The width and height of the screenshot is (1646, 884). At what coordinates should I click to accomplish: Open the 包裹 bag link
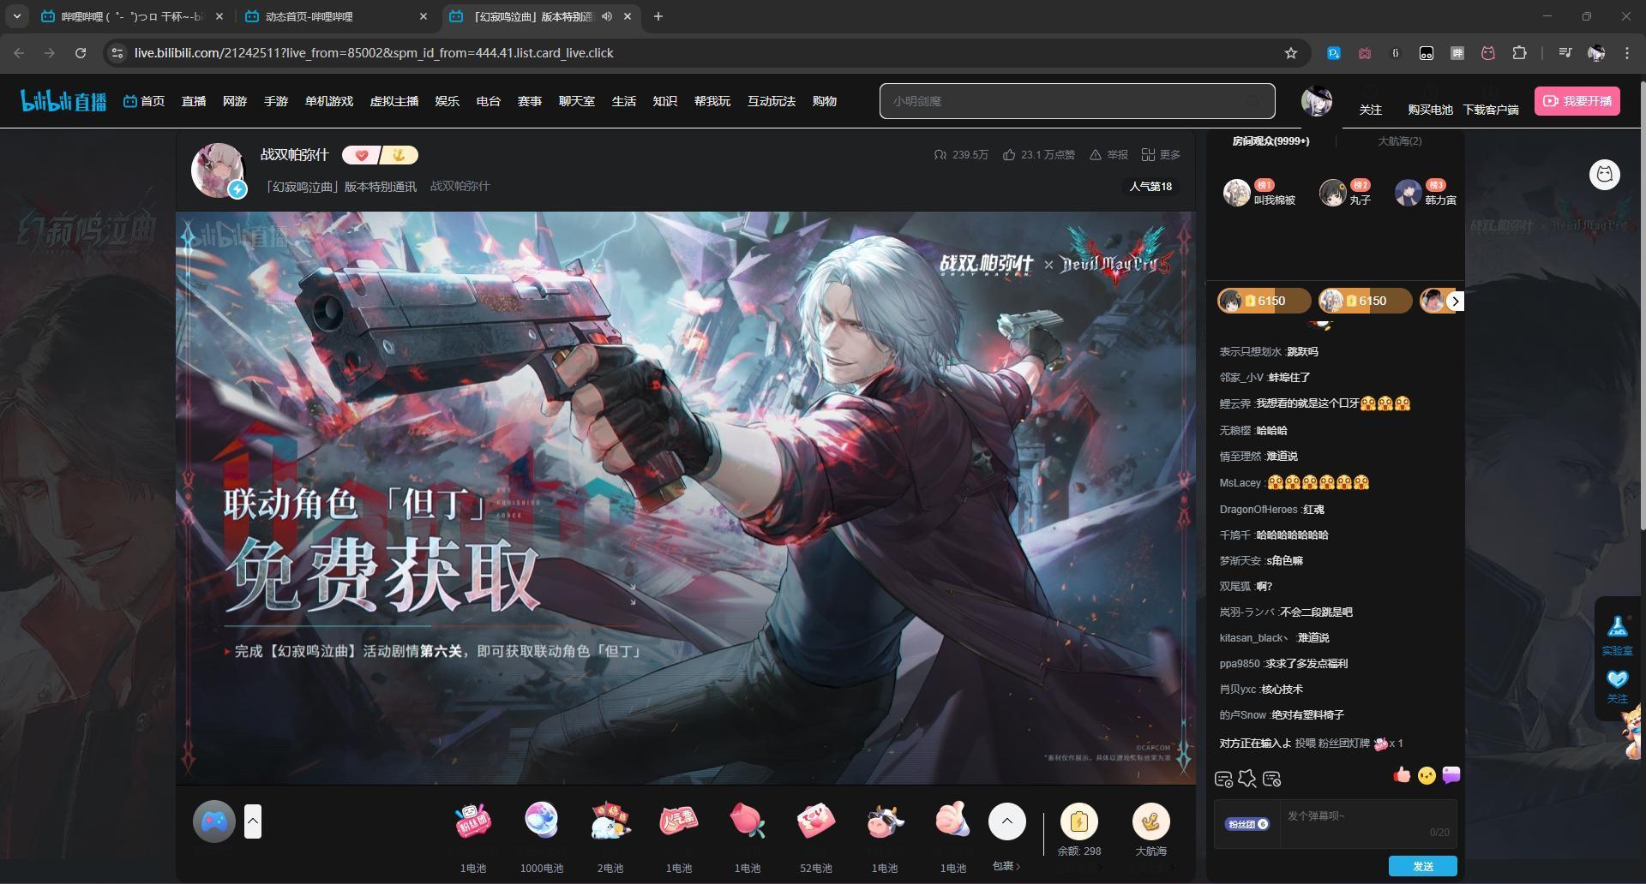1006,866
